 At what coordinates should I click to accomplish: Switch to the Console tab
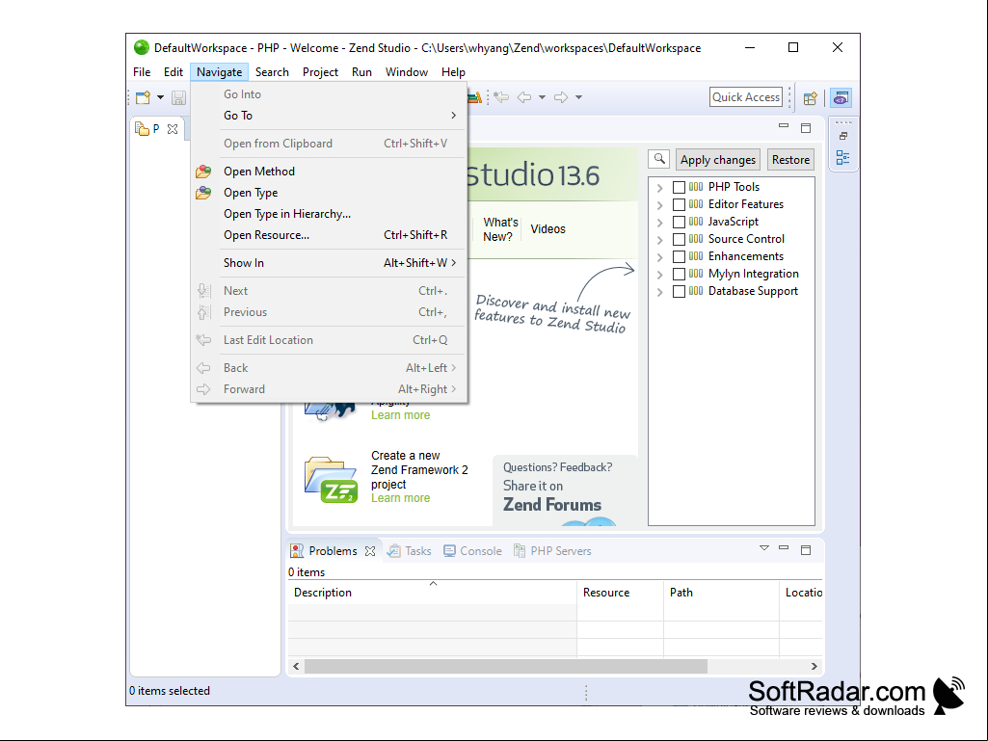[472, 551]
